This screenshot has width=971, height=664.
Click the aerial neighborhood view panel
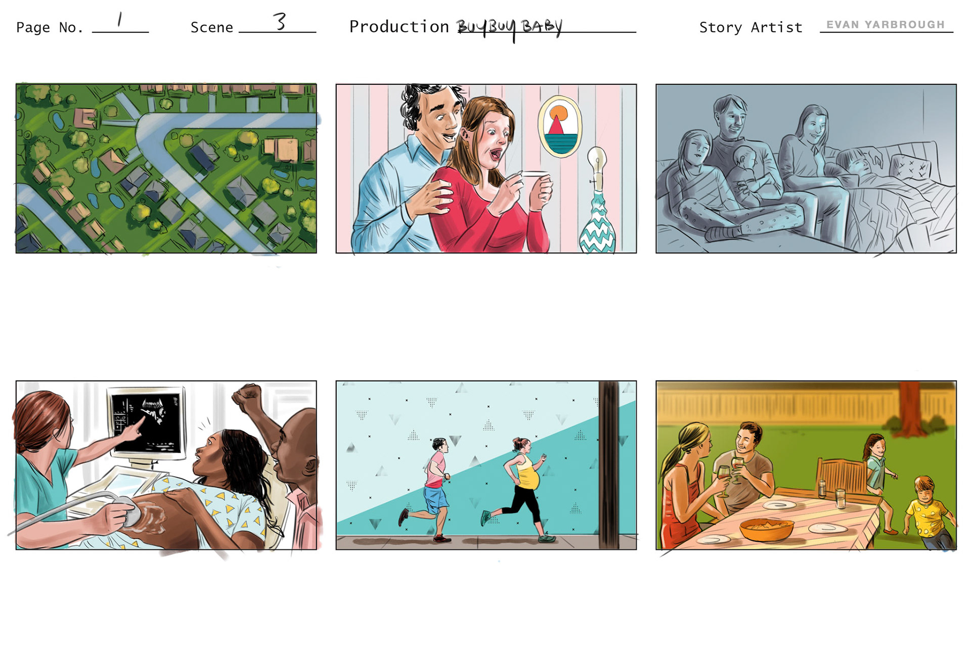coord(166,168)
